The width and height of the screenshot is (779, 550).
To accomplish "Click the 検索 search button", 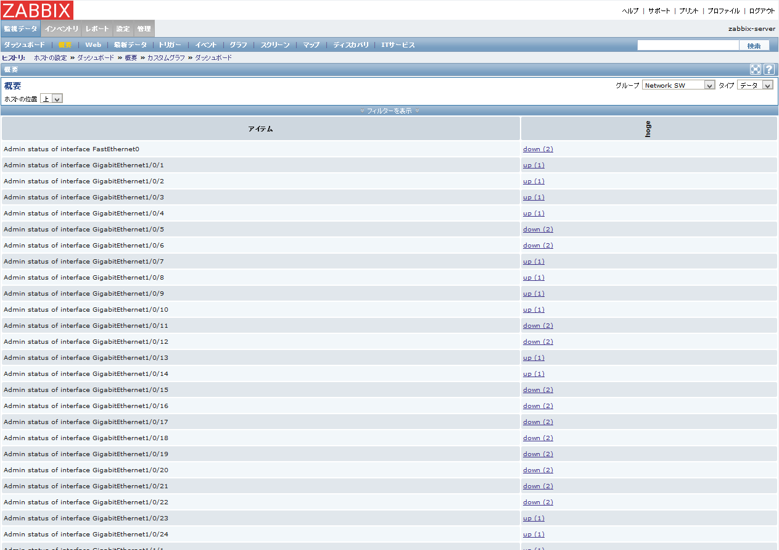I will pyautogui.click(x=754, y=45).
